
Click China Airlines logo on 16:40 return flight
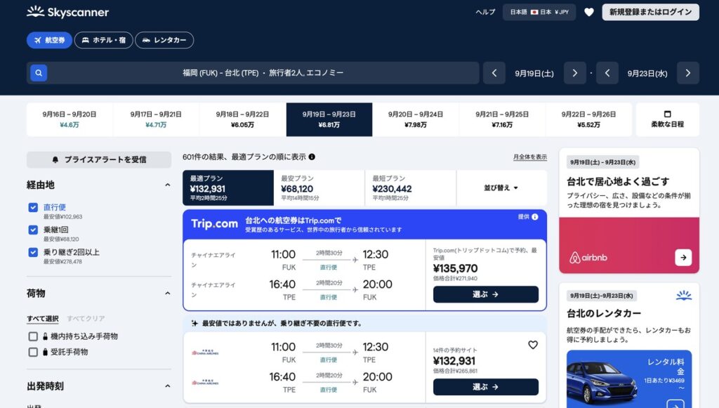tap(205, 382)
